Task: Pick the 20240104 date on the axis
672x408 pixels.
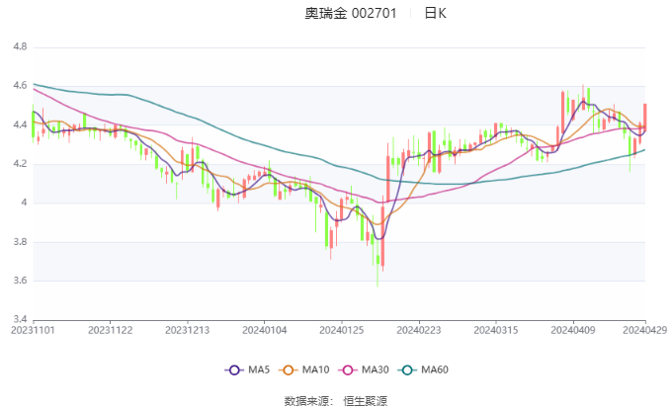Action: point(263,330)
